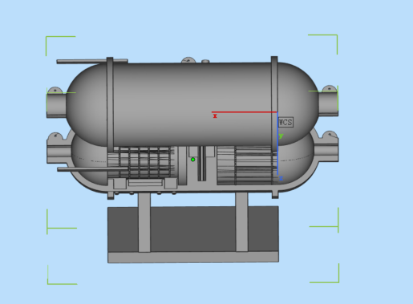Click the green Y axis label

pos(281,136)
